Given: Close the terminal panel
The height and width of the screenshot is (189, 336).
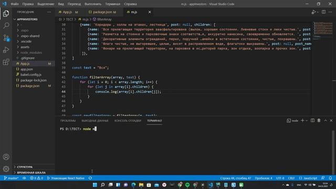Looking at the screenshot, I should tap(331, 121).
